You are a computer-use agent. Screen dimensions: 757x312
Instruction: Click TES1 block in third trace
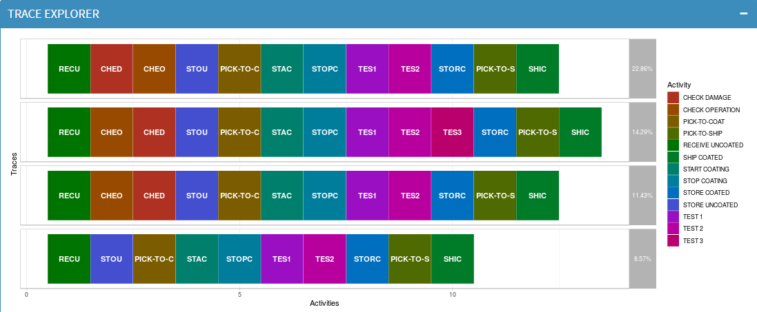pos(367,196)
